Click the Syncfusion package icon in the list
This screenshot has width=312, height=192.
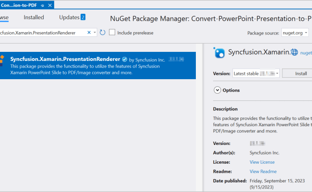[1, 60]
